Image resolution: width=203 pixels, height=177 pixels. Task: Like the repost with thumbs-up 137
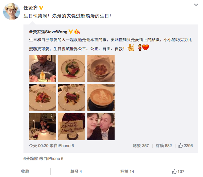178,172
